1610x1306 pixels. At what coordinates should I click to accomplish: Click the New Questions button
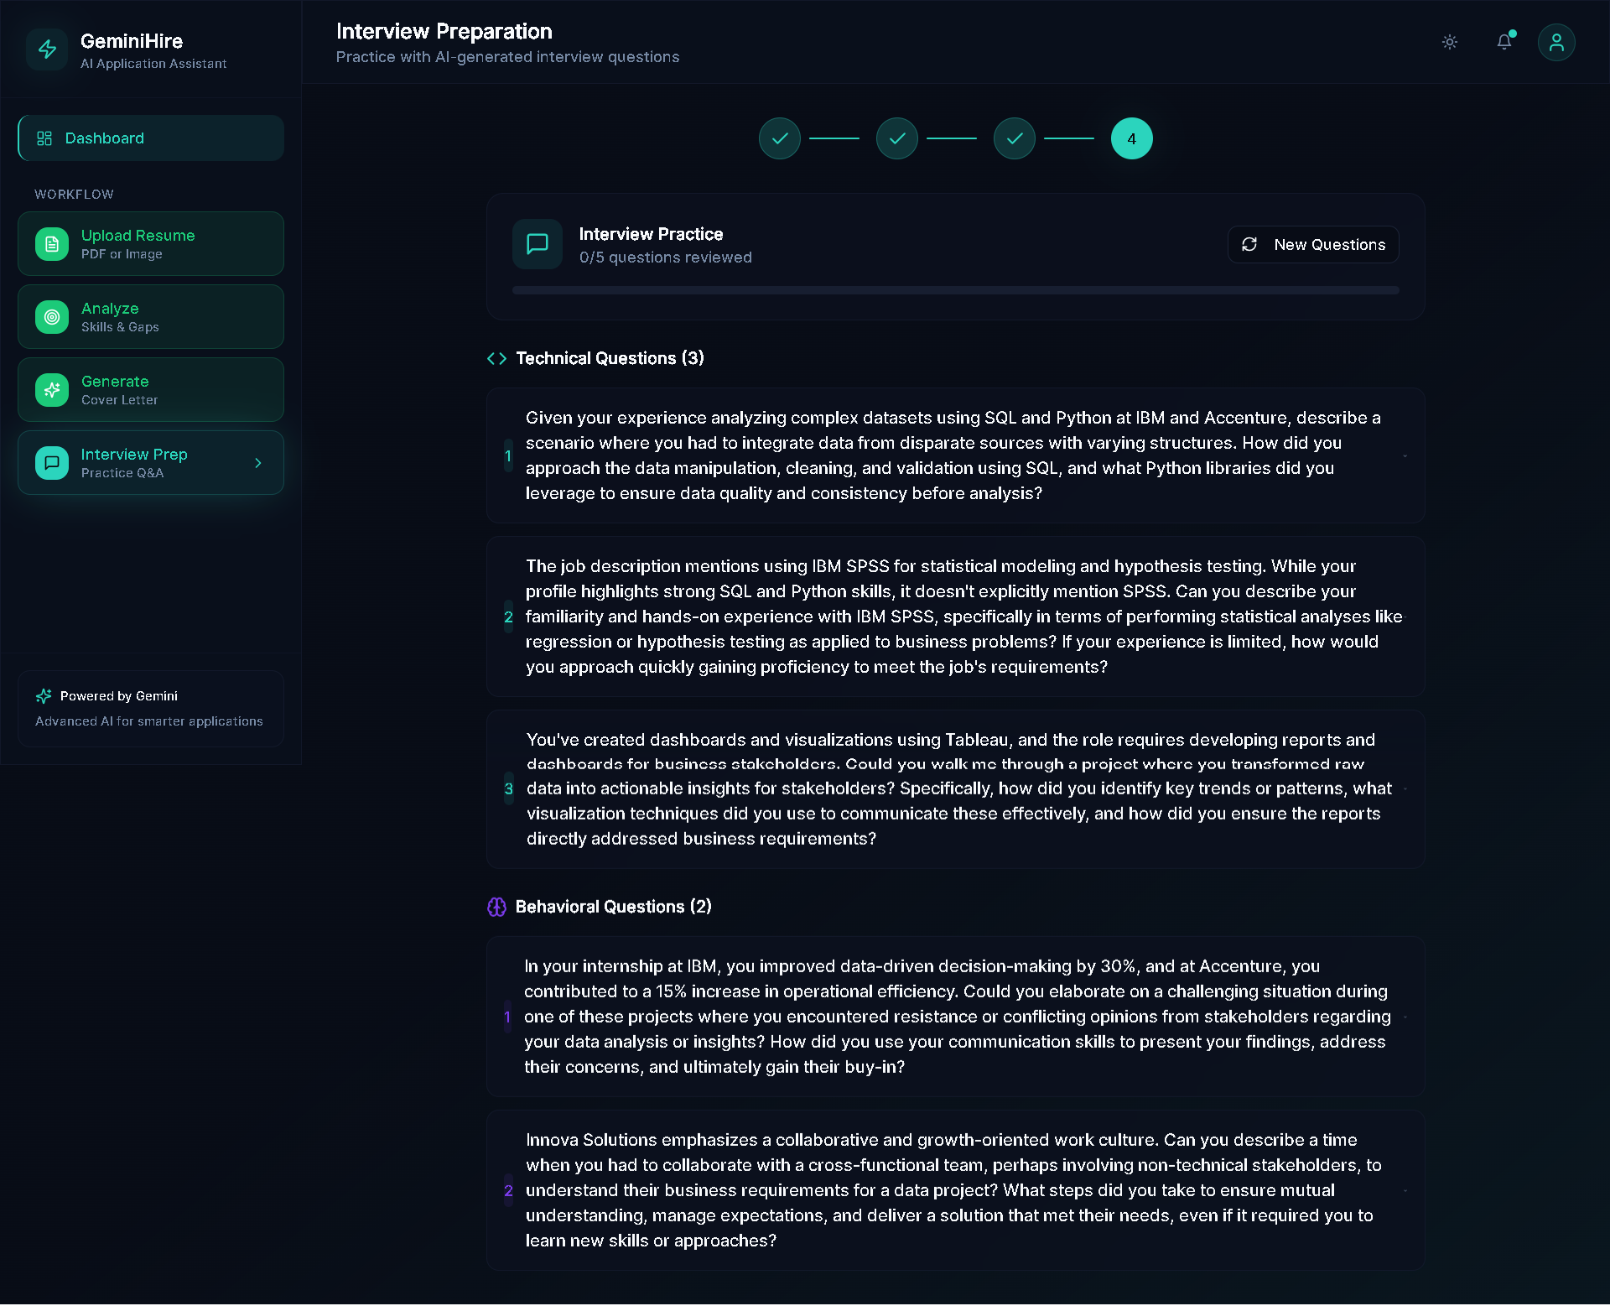[1312, 244]
